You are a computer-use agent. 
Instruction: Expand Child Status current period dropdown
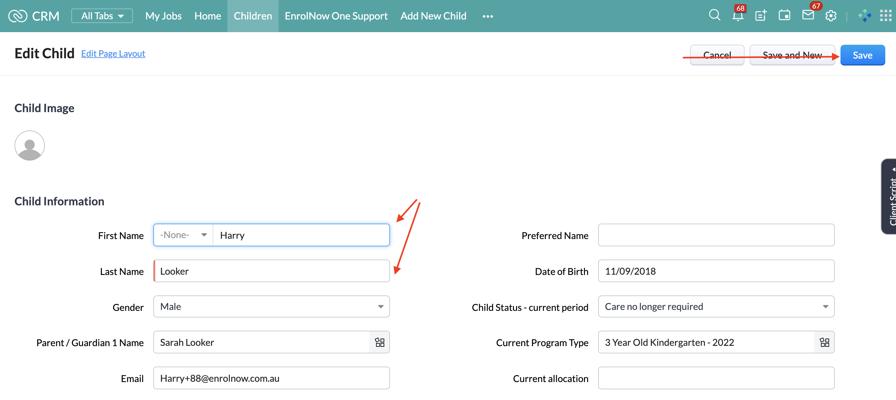pyautogui.click(x=716, y=306)
